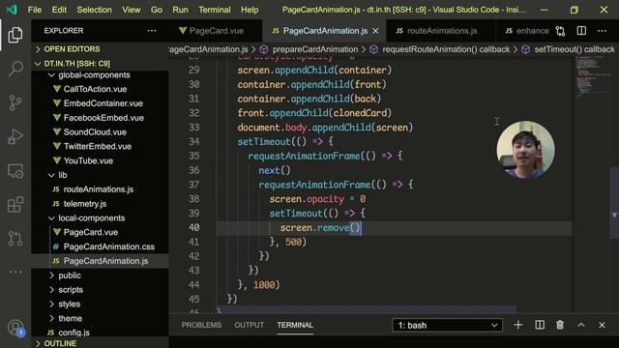The width and height of the screenshot is (619, 348).
Task: Open Remote Explorer view in activity bar
Action: (x=15, y=171)
